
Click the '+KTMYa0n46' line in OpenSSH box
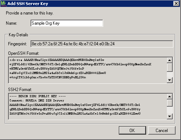[47, 69]
